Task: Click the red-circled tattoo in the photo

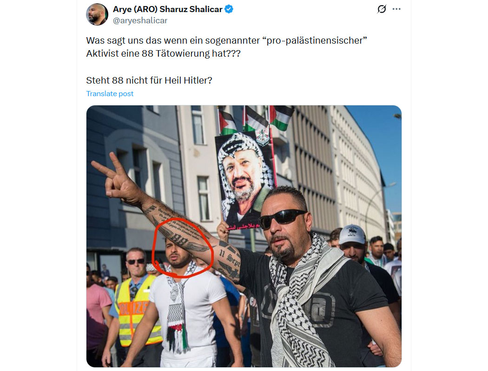Action: click(x=183, y=246)
